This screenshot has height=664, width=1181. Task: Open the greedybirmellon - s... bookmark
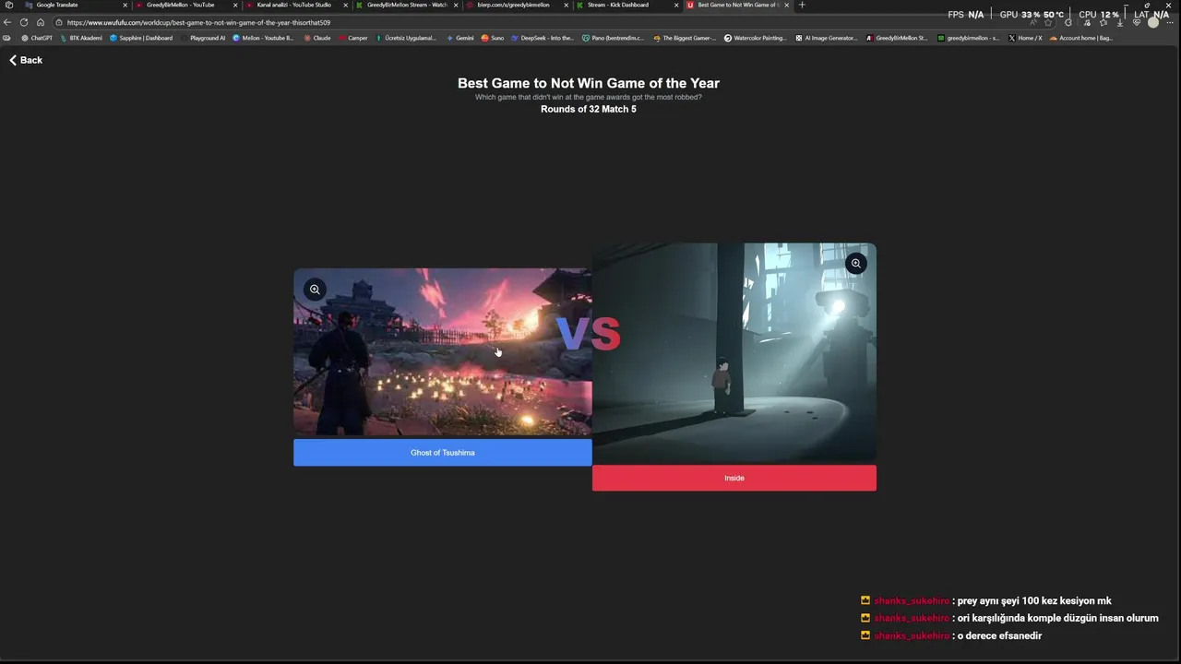point(969,38)
